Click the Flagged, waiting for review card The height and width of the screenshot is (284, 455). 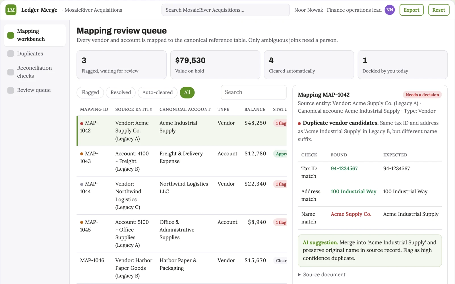pos(121,65)
